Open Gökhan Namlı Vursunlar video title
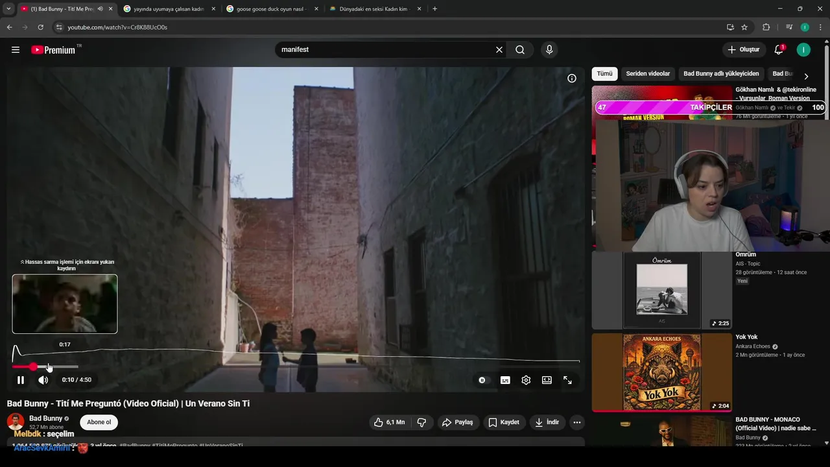 [776, 94]
